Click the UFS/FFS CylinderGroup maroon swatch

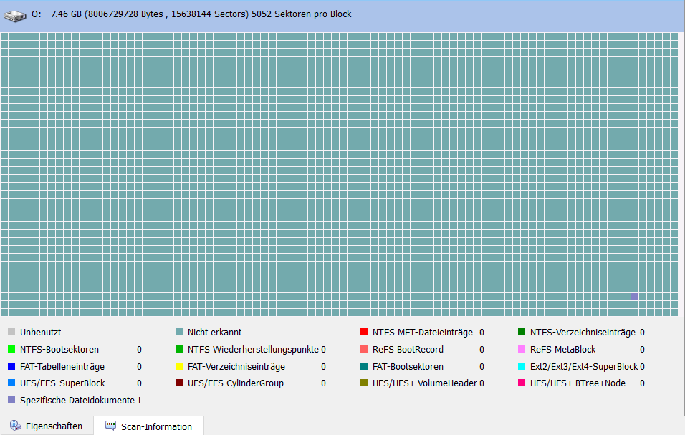[178, 383]
